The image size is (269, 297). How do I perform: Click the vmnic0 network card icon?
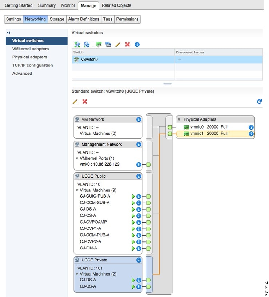pos(186,127)
